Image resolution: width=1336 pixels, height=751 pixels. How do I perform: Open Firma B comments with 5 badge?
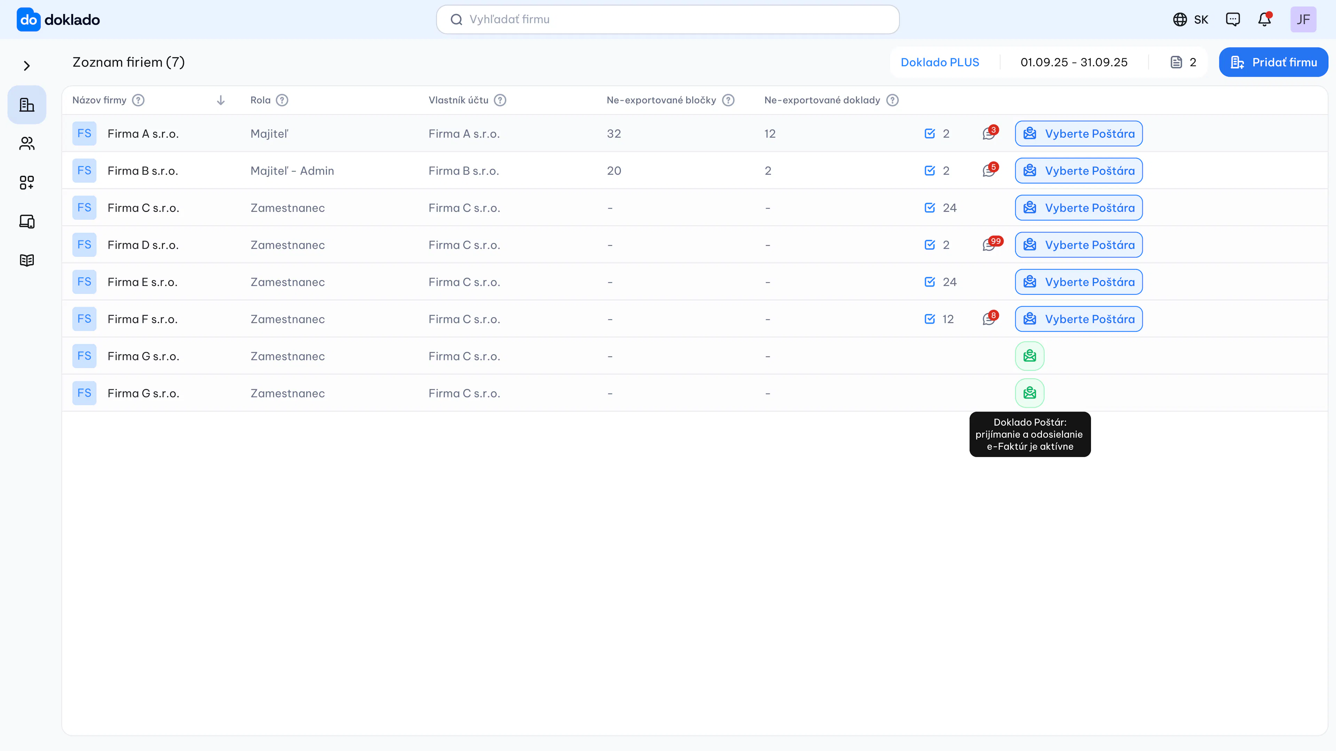pyautogui.click(x=990, y=170)
